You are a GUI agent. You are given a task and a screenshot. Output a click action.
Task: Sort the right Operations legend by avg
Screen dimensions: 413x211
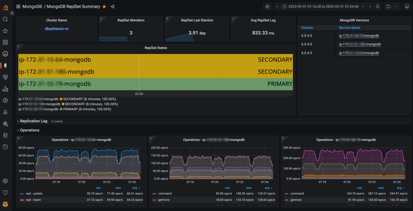[400, 188]
